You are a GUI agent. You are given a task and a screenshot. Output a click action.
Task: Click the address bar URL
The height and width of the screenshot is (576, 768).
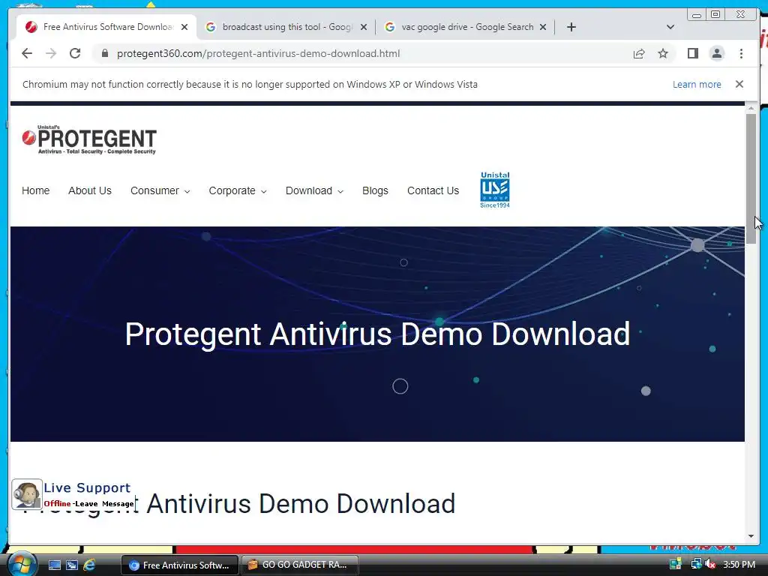(x=258, y=53)
